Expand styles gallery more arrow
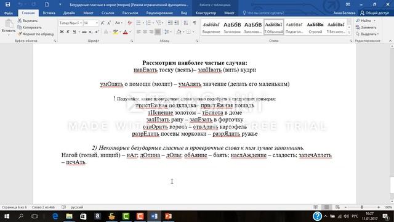This screenshot has height=222, width=394. pyautogui.click(x=349, y=33)
